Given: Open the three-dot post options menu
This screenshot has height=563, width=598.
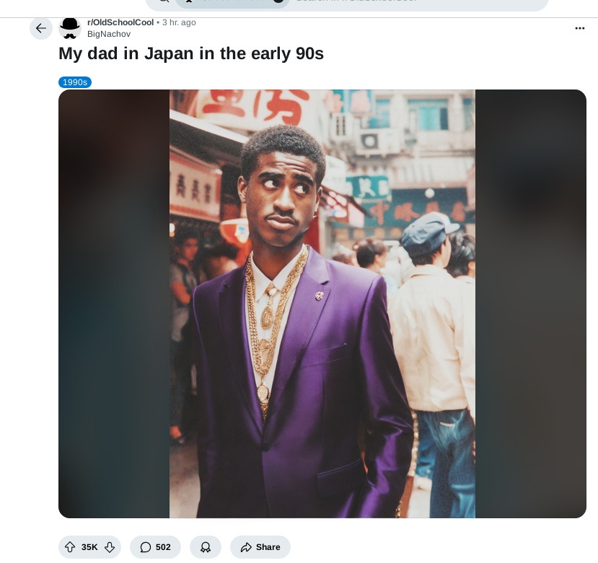Looking at the screenshot, I should (580, 28).
